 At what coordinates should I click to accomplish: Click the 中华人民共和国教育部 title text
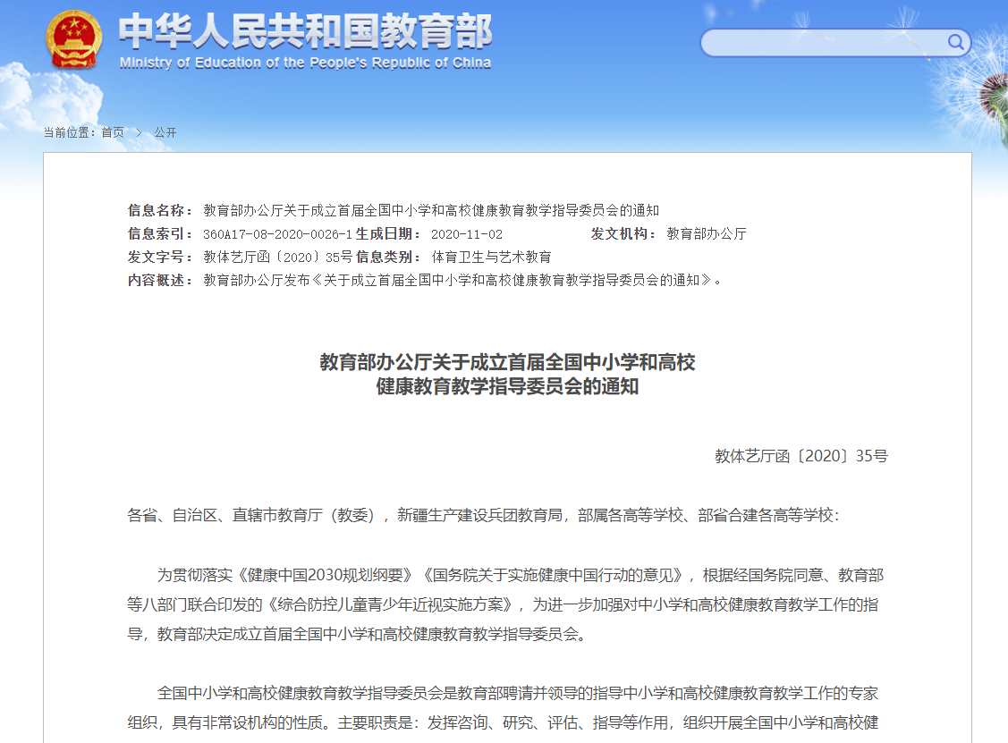click(304, 31)
